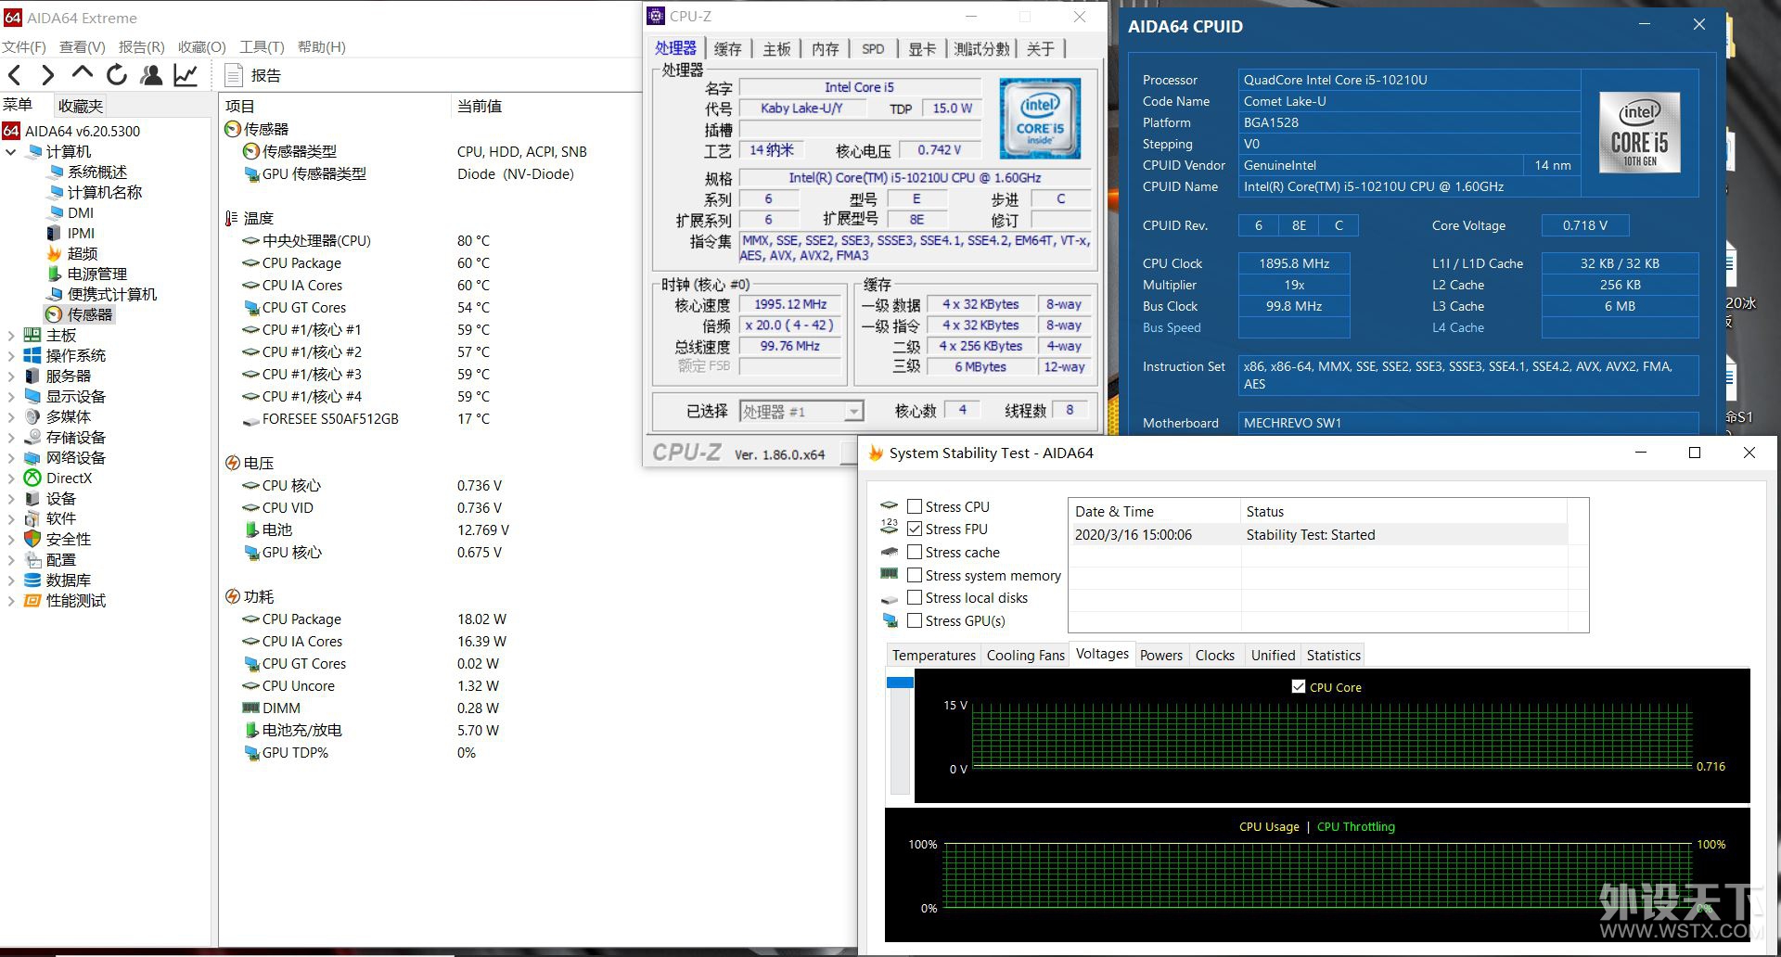Image resolution: width=1781 pixels, height=957 pixels.
Task: Open the Statistics tab in stability test
Action: point(1334,655)
